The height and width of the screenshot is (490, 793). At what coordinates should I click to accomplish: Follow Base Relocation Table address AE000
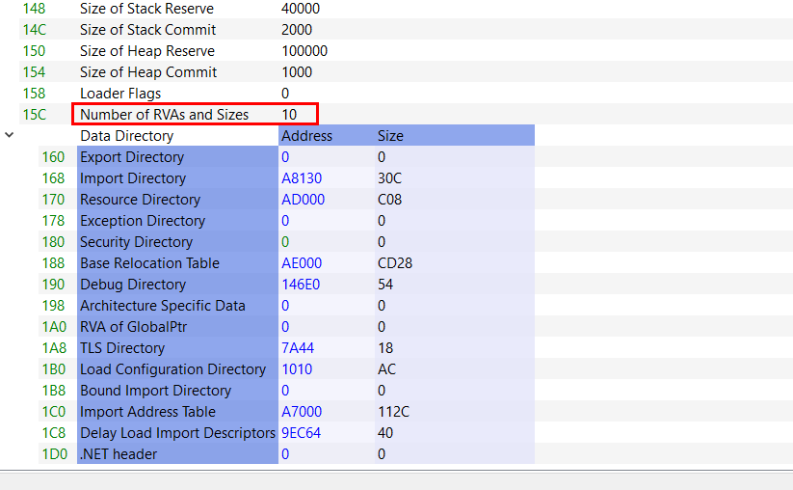click(x=302, y=263)
